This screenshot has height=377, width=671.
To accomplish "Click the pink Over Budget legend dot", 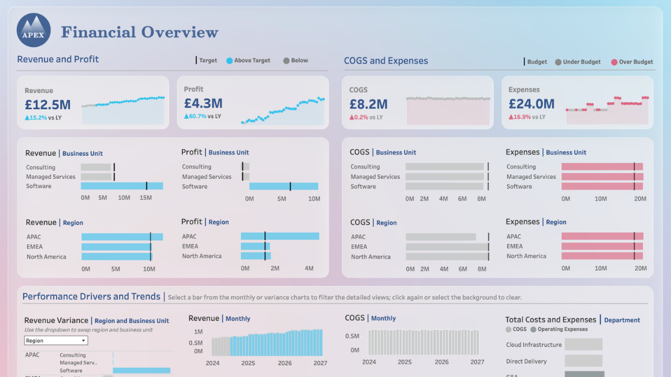I will coord(614,62).
